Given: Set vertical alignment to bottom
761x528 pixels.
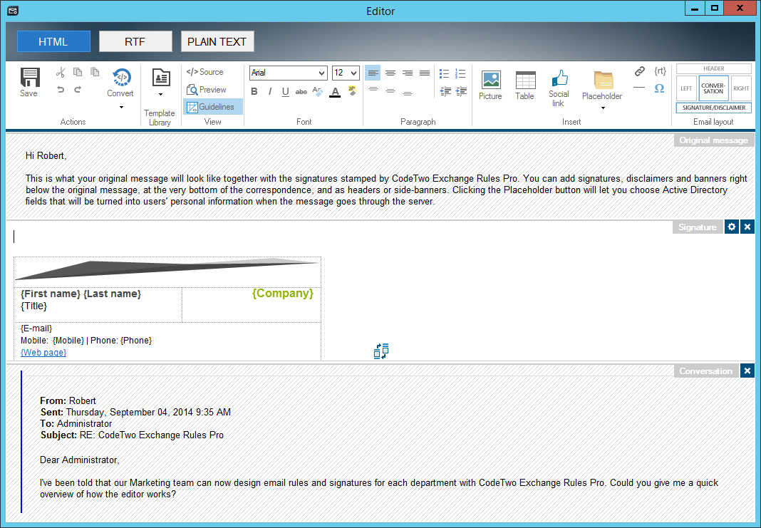Looking at the screenshot, I should tap(408, 92).
